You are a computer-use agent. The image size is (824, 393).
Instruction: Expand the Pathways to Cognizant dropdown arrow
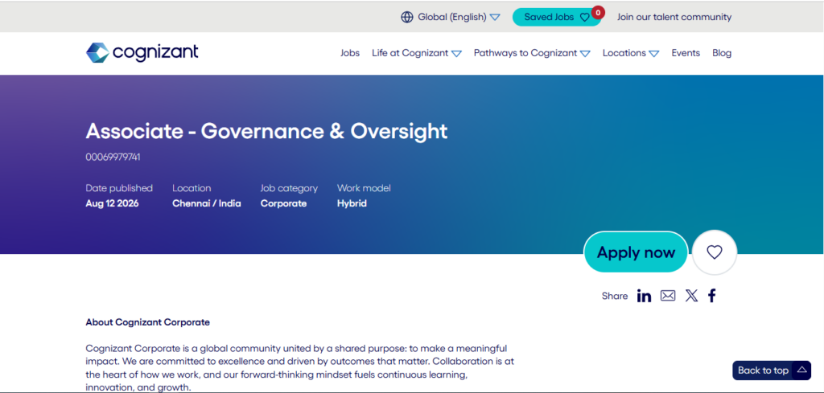[x=585, y=54]
